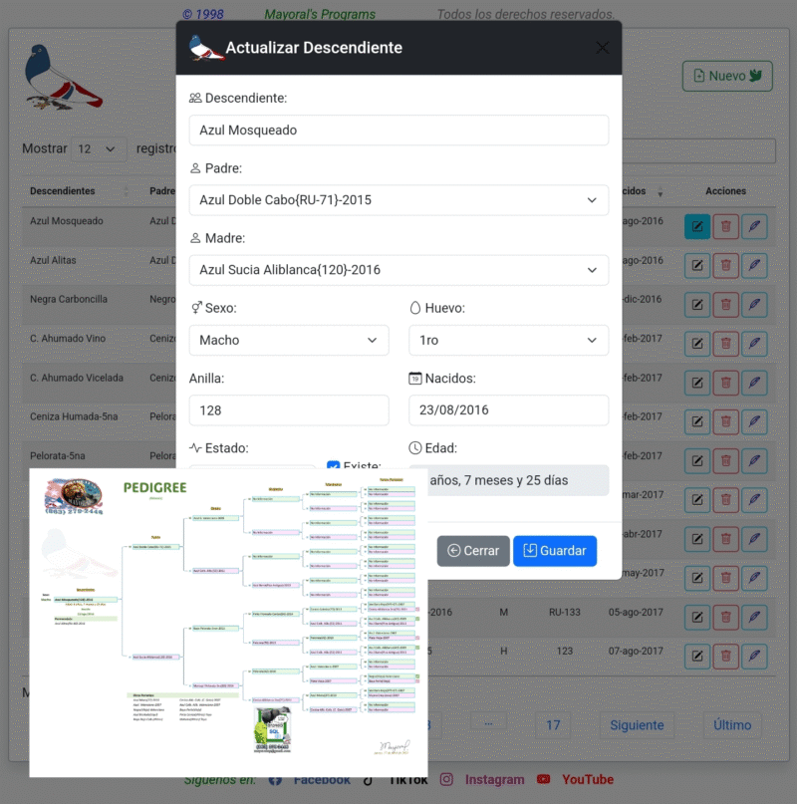Edit the Pelorata-5na record
The height and width of the screenshot is (804, 797).
tap(697, 461)
